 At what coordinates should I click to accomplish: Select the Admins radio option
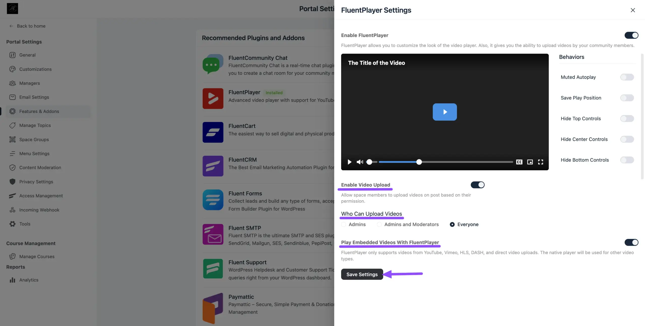click(x=343, y=224)
